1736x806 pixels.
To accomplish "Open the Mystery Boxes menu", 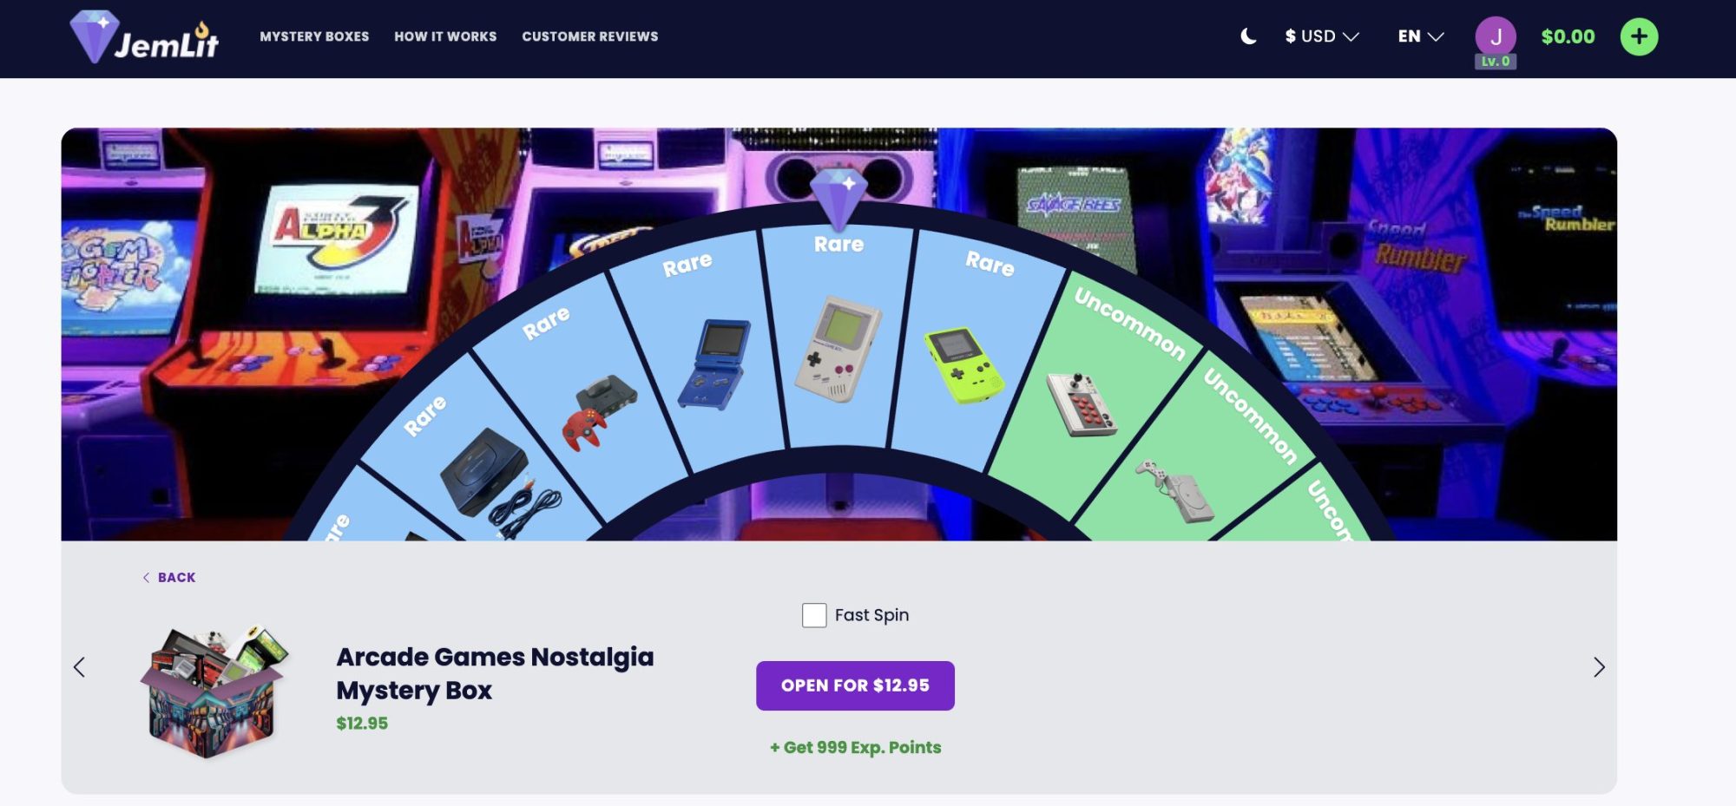I will (x=314, y=36).
